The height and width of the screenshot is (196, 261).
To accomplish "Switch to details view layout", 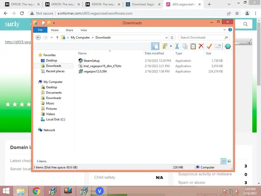I will pos(224,161).
